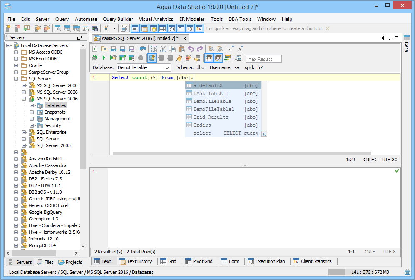This screenshot has height=280, width=415.
Task: Toggle the form view button in main toolbar
Action: tap(181, 28)
